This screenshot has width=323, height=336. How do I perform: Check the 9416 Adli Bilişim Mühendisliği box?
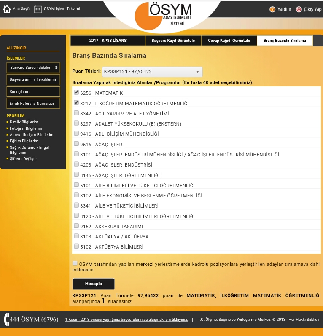pyautogui.click(x=76, y=134)
